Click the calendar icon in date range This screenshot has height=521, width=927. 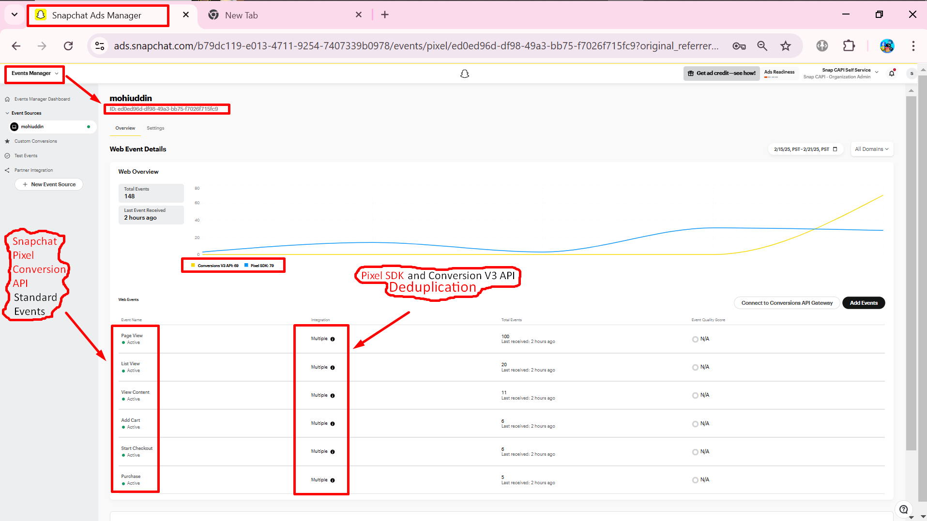click(835, 149)
